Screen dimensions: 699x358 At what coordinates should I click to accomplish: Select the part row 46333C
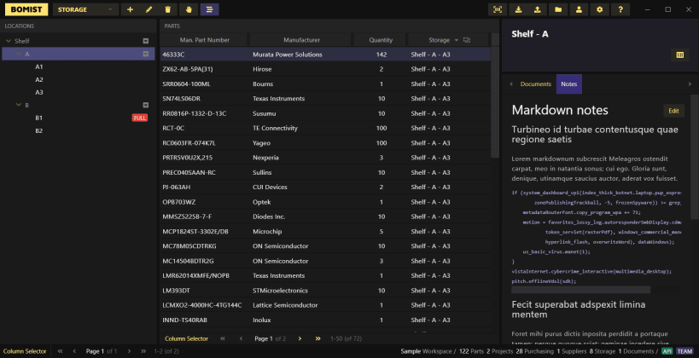pos(325,55)
